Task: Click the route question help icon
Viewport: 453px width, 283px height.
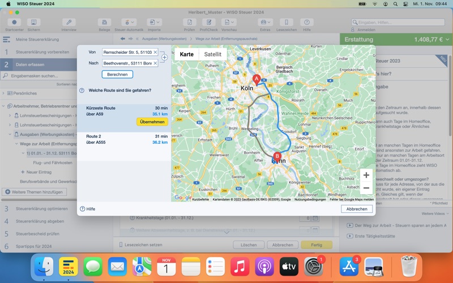Action: click(82, 91)
